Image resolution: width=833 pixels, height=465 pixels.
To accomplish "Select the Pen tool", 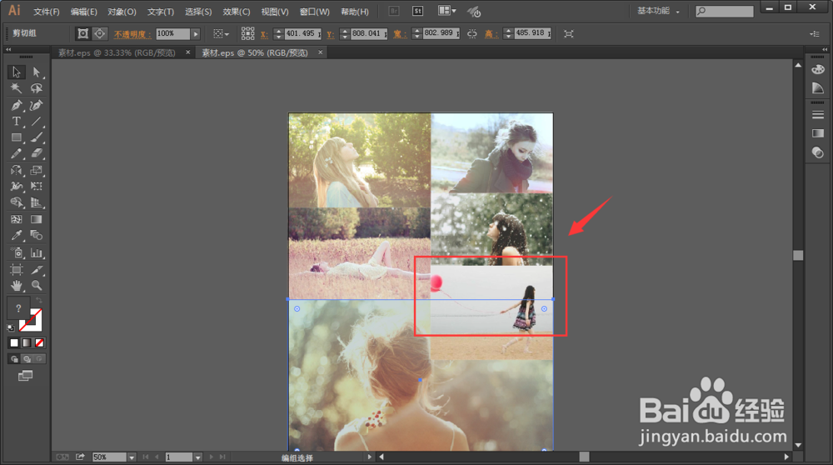I will point(17,105).
